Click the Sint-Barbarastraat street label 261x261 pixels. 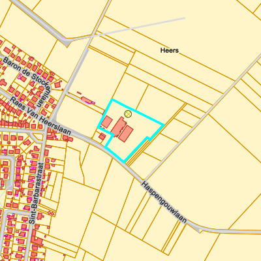pyautogui.click(x=36, y=193)
